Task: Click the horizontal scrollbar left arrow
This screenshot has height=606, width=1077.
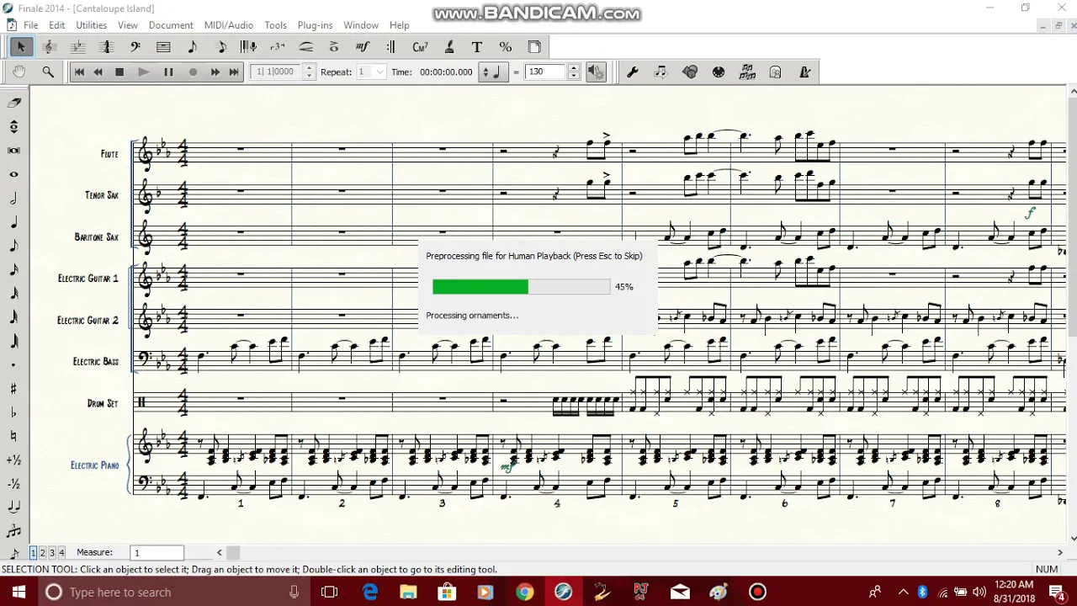Action: click(x=220, y=553)
